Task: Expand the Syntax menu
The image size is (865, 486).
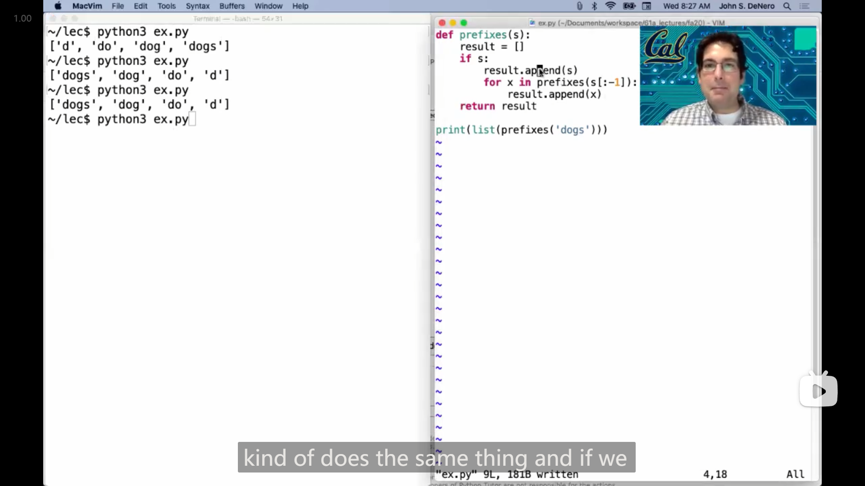Action: [198, 6]
